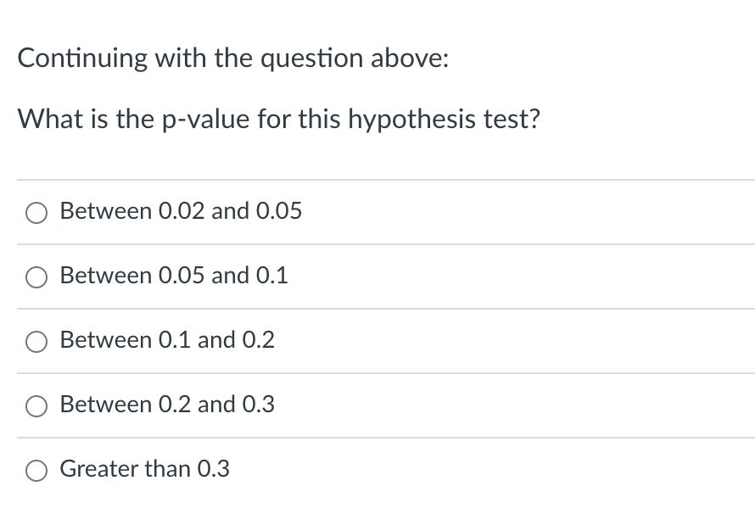Select the radio button for 'Between 0.02 and 0.05'
This screenshot has width=755, height=514.
click(36, 213)
